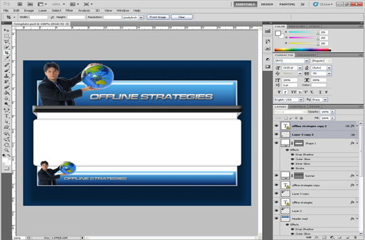
Task: Switch to Essentials workspace
Action: pyautogui.click(x=245, y=4)
